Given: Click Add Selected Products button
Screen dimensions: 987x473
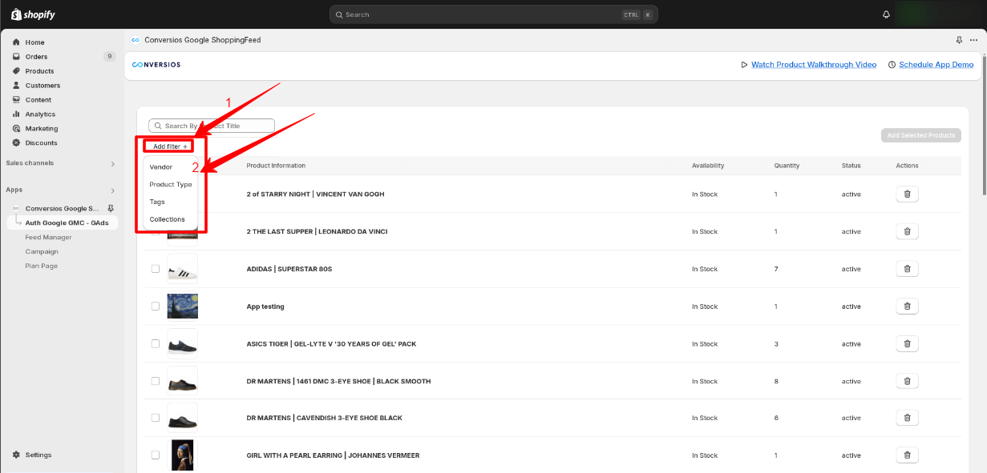Looking at the screenshot, I should 920,135.
